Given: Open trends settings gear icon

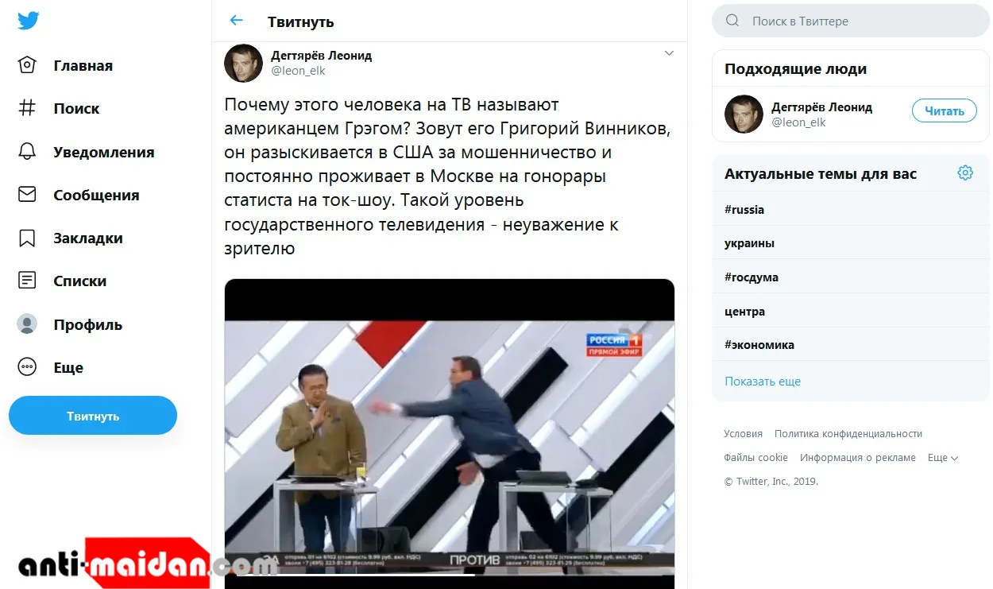Looking at the screenshot, I should (x=965, y=173).
